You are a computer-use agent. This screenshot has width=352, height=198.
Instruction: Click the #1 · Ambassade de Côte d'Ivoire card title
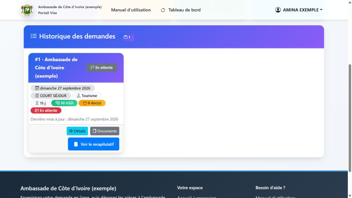click(x=56, y=68)
